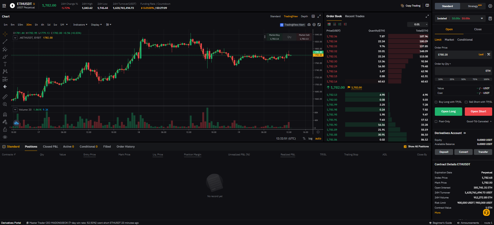Click the magnet mode icon
Screen dimensions: 494x225
tap(5, 114)
